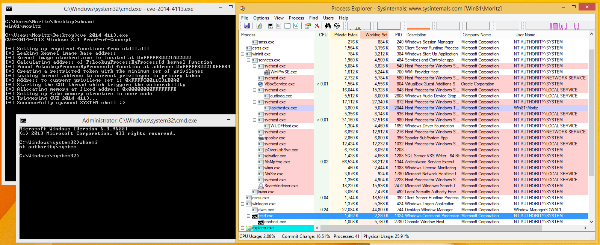Collapse the winlogon.exe tree node
The image size is (600, 245).
click(x=242, y=204)
